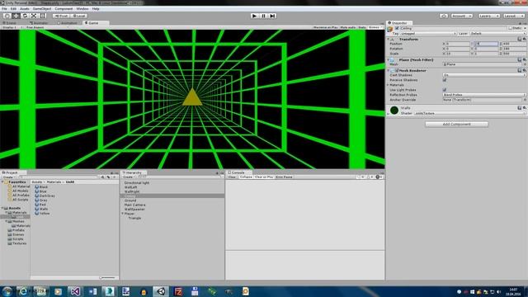Screen dimensions: 528x297
Task: Advance one frame with Step button
Action: click(x=273, y=16)
